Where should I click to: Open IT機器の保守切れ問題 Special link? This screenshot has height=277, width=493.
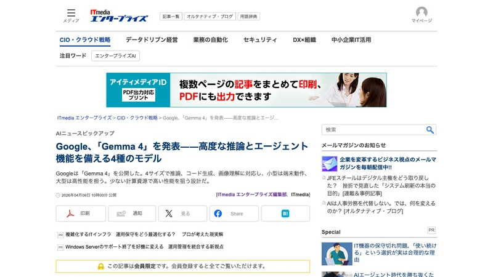(395, 252)
